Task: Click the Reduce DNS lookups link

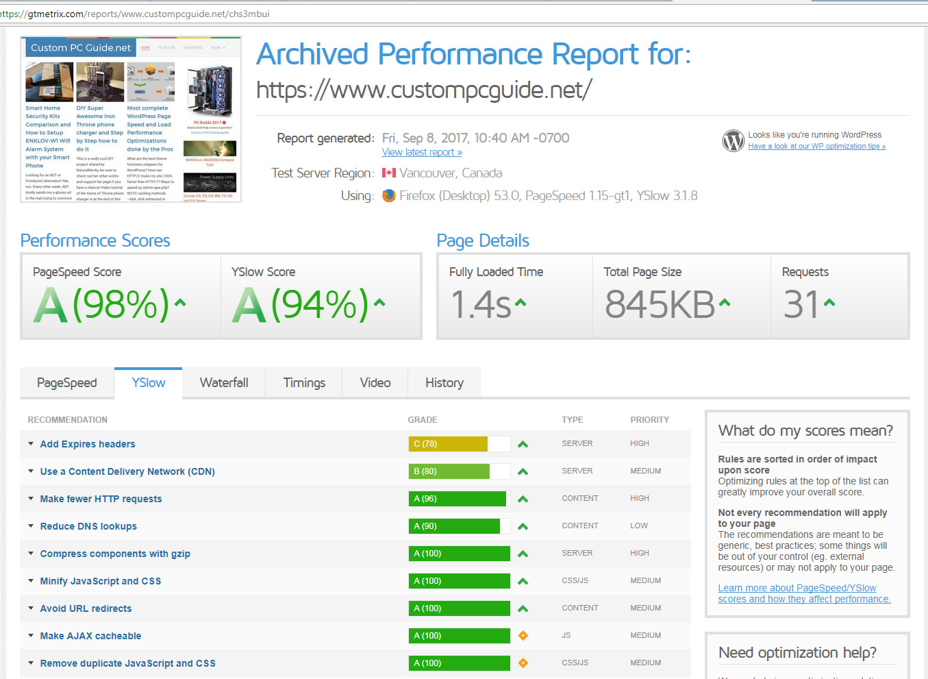Action: 88,526
